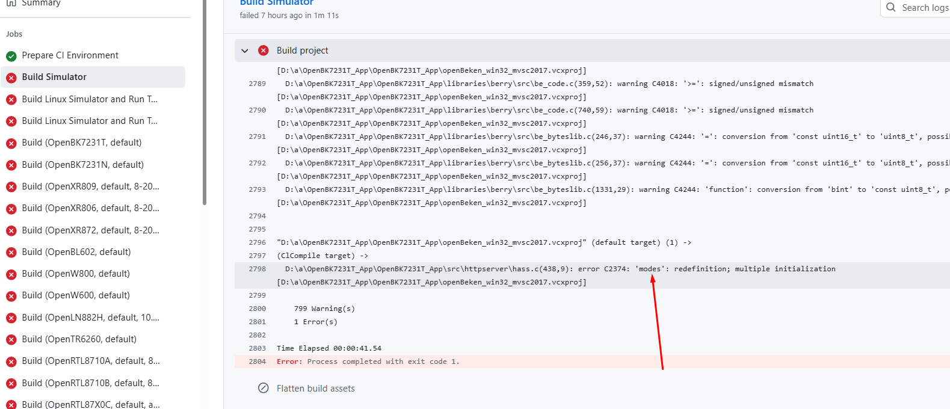
Task: Click failed status icon for Build (OpenBL602, default)
Action: [x=11, y=253]
